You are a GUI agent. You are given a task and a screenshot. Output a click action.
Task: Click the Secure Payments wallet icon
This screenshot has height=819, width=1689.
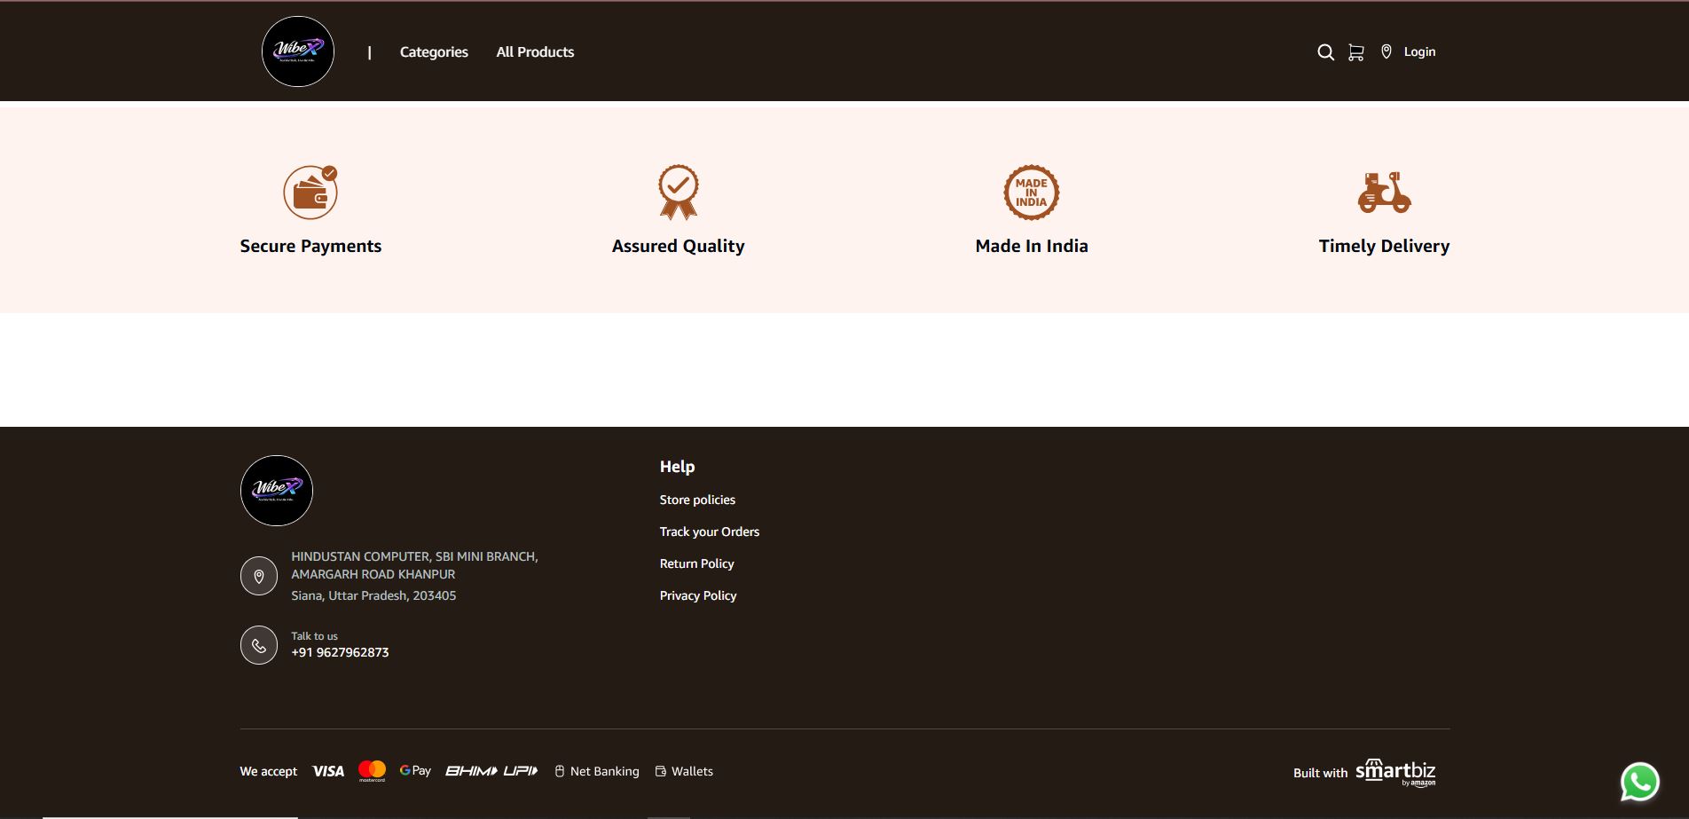(310, 193)
